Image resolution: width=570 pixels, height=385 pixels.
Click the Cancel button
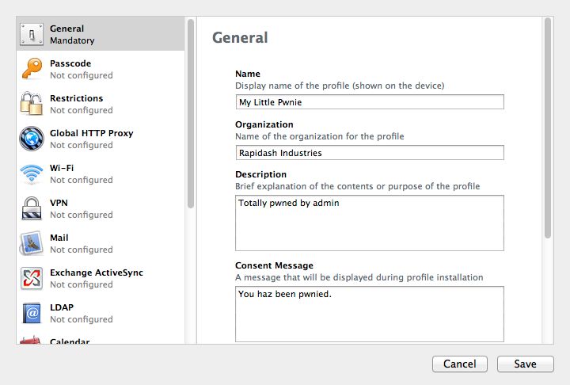459,364
